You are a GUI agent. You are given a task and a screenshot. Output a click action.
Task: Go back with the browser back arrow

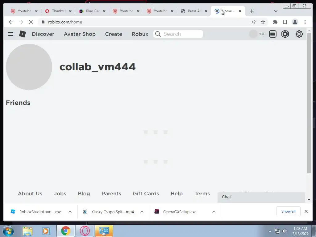click(11, 22)
